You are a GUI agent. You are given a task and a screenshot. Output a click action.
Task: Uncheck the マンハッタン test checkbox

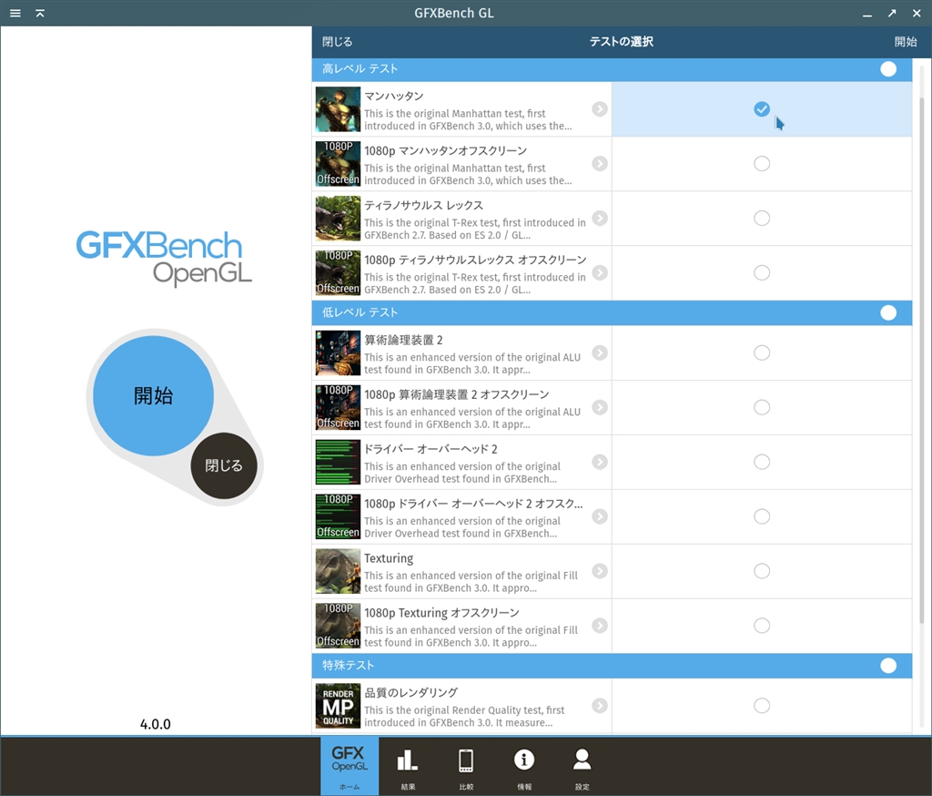pyautogui.click(x=762, y=109)
